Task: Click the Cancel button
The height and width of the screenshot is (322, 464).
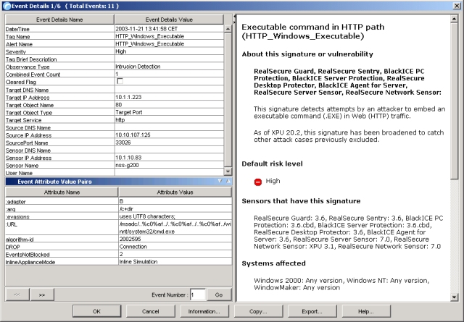Action: (x=151, y=311)
